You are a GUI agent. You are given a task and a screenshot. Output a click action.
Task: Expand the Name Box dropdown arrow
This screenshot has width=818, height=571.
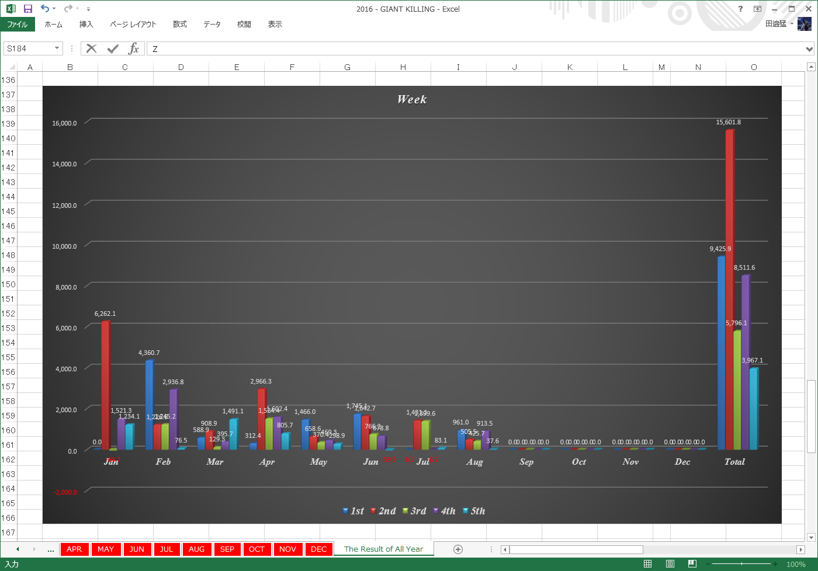coord(57,48)
